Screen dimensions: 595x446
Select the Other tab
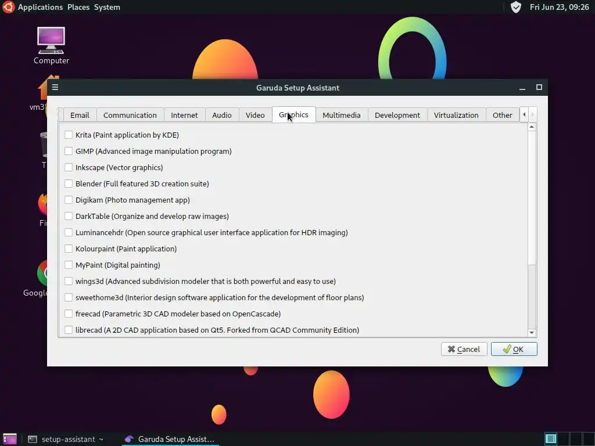503,115
